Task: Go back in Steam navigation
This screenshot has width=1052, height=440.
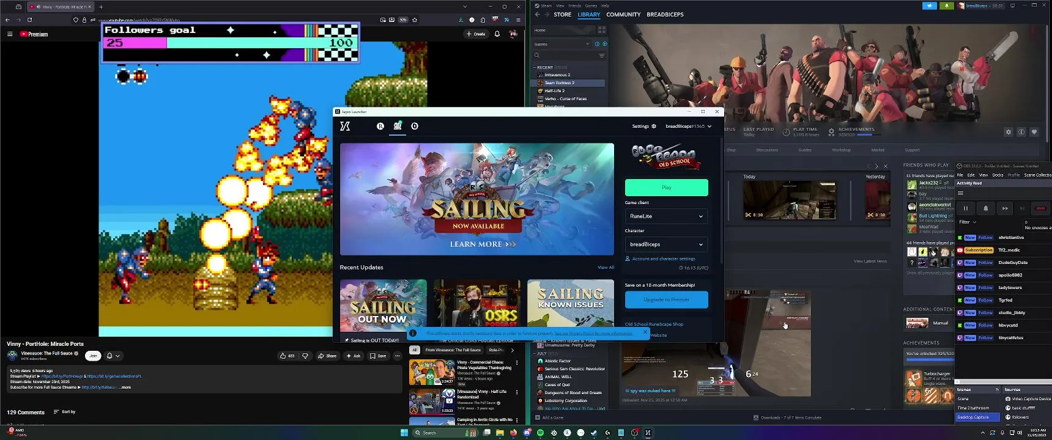Action: (537, 15)
